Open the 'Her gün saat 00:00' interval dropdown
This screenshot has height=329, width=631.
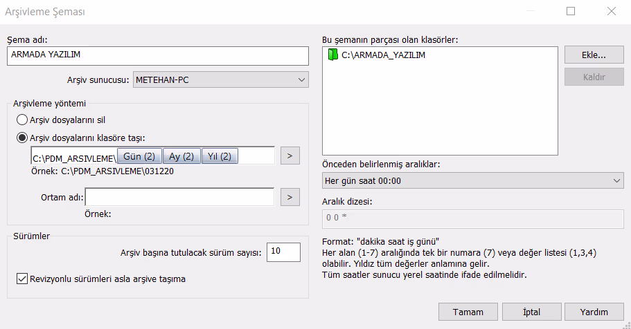point(473,181)
